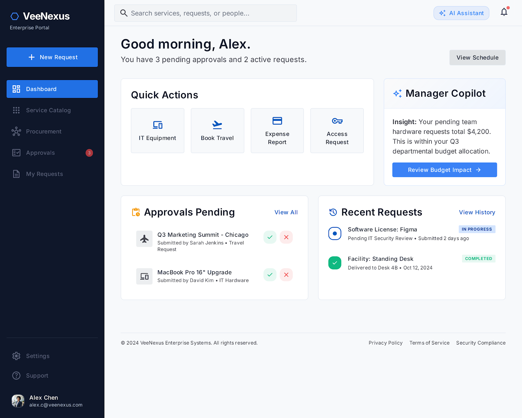Open the AI Assistant

(x=461, y=13)
